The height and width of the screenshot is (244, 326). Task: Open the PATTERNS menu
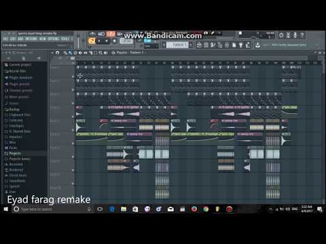(x=31, y=39)
